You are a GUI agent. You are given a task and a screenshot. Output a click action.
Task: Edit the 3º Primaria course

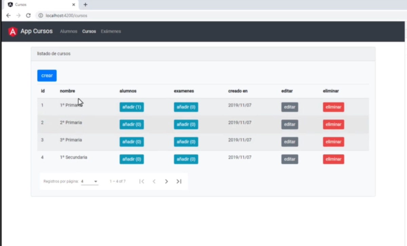290,142
